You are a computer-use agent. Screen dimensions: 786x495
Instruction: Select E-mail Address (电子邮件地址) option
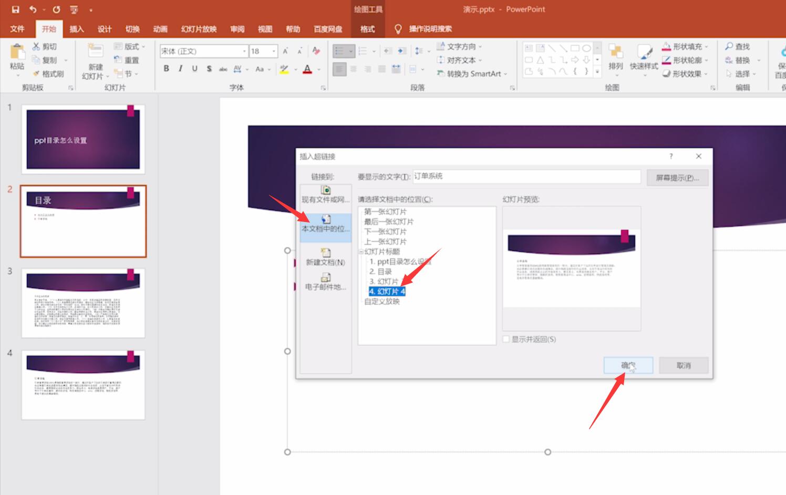[326, 282]
